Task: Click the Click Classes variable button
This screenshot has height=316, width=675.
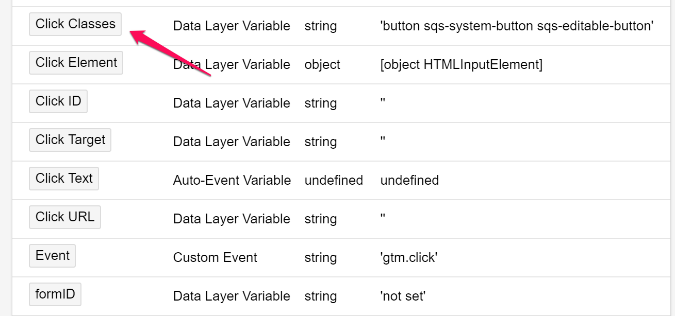Action: 75,24
